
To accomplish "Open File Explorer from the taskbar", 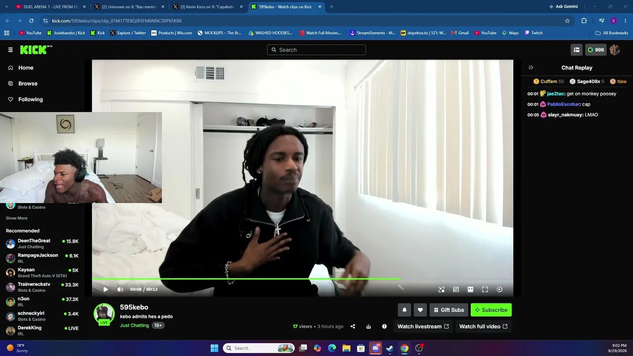I will click(x=346, y=348).
